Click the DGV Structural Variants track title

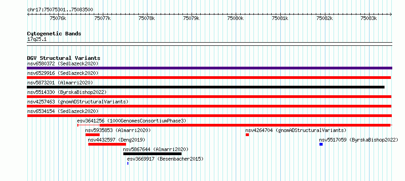[64, 58]
